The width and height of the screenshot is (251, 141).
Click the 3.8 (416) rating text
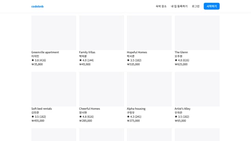40,60
